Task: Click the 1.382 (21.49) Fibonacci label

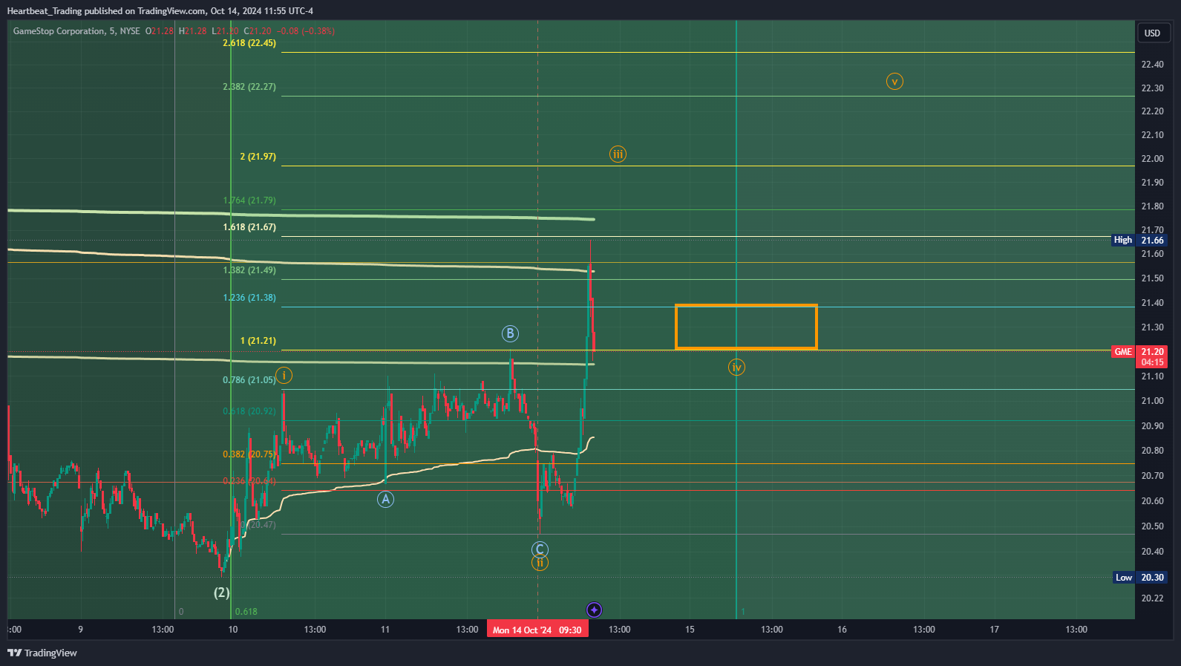Action: pos(249,270)
